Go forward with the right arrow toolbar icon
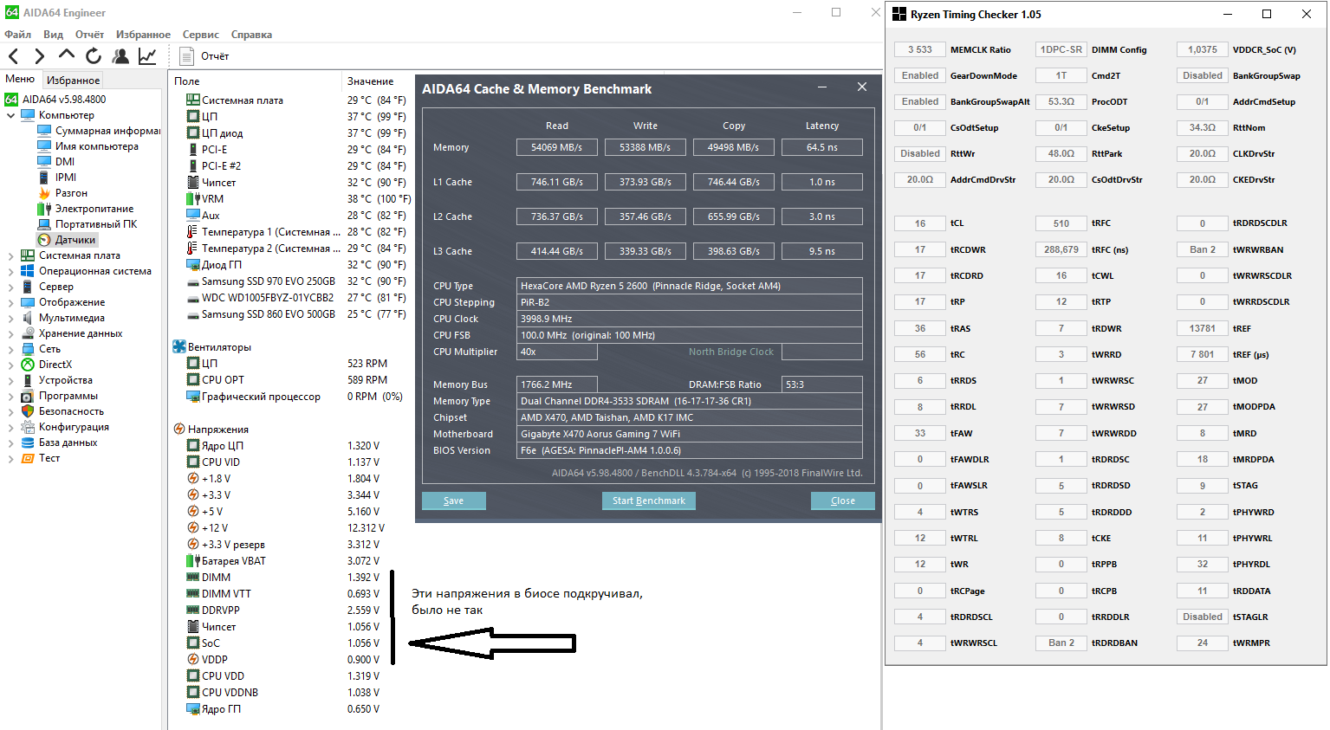This screenshot has height=730, width=1330. [39, 56]
